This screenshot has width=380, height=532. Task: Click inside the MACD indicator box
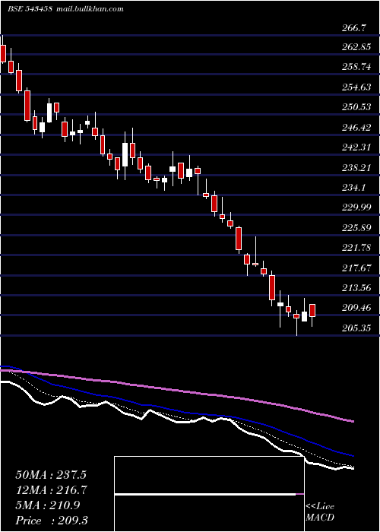click(209, 494)
